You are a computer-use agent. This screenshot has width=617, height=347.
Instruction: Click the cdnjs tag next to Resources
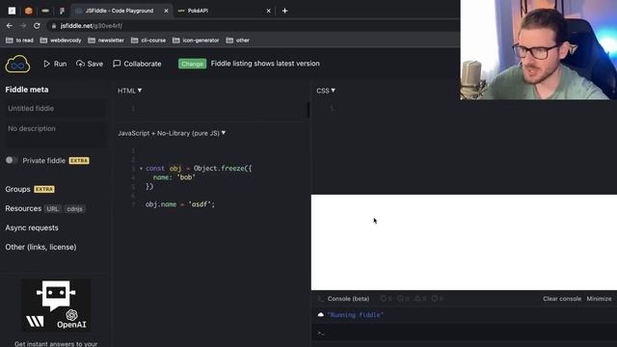(74, 209)
